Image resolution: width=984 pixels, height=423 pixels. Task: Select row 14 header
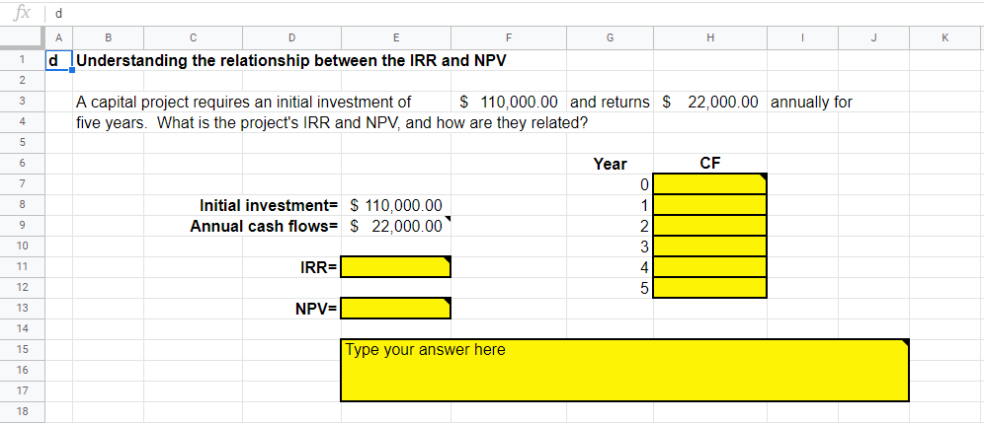coord(23,328)
